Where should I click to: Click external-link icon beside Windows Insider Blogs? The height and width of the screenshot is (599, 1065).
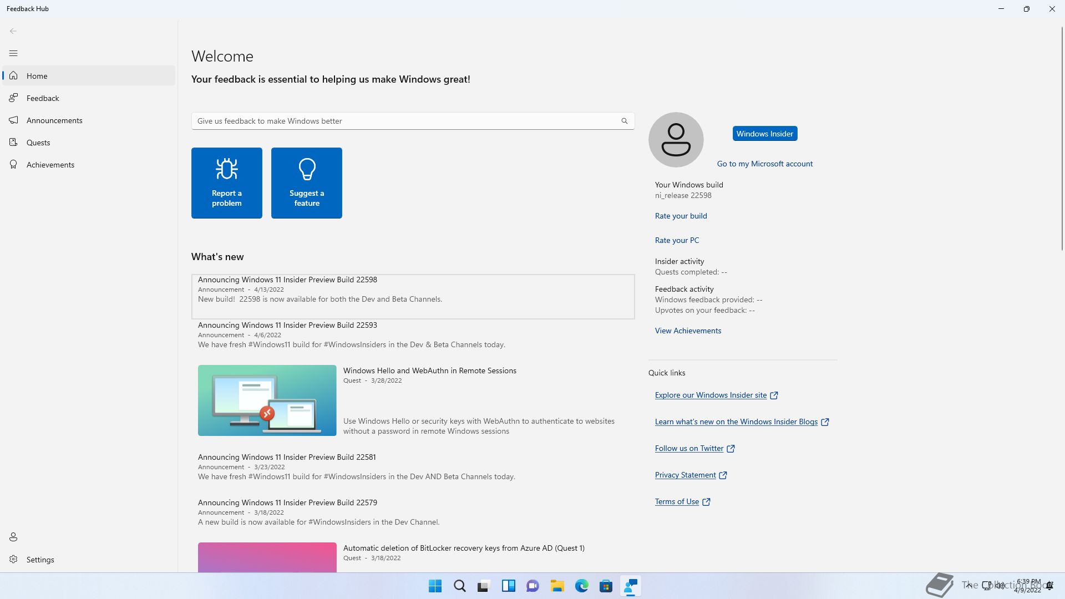(825, 422)
